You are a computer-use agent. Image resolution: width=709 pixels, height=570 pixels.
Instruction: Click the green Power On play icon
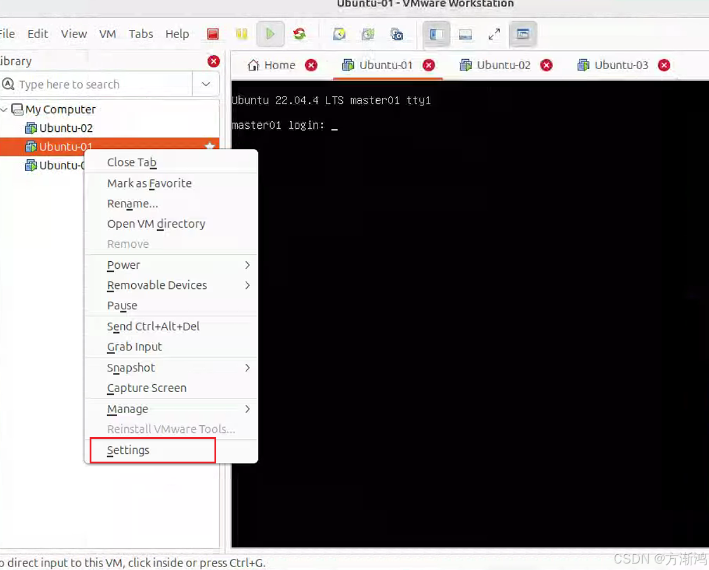tap(270, 34)
